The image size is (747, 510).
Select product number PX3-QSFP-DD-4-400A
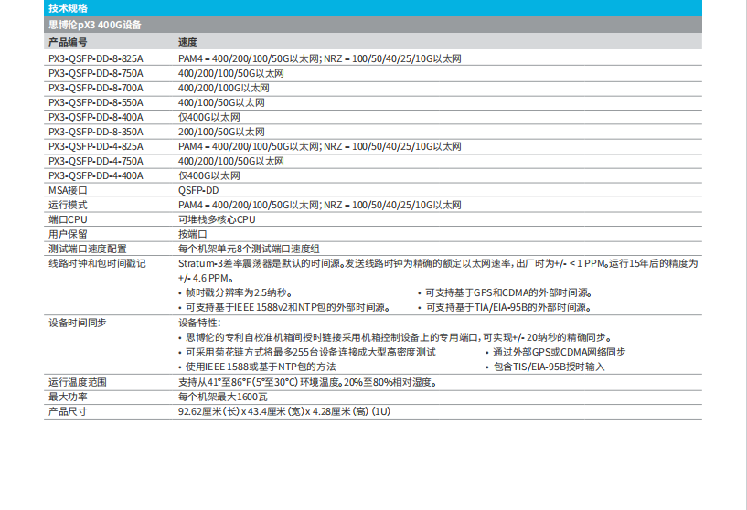tap(96, 175)
